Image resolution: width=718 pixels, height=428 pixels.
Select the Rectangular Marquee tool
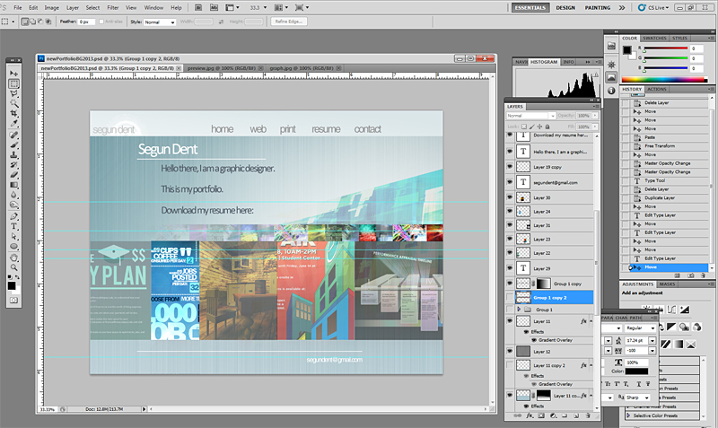click(13, 83)
